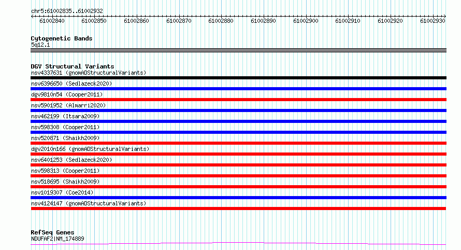The image size is (461, 250).
Task: Click the red bar under nsv4124147
Action: [x=238, y=209]
